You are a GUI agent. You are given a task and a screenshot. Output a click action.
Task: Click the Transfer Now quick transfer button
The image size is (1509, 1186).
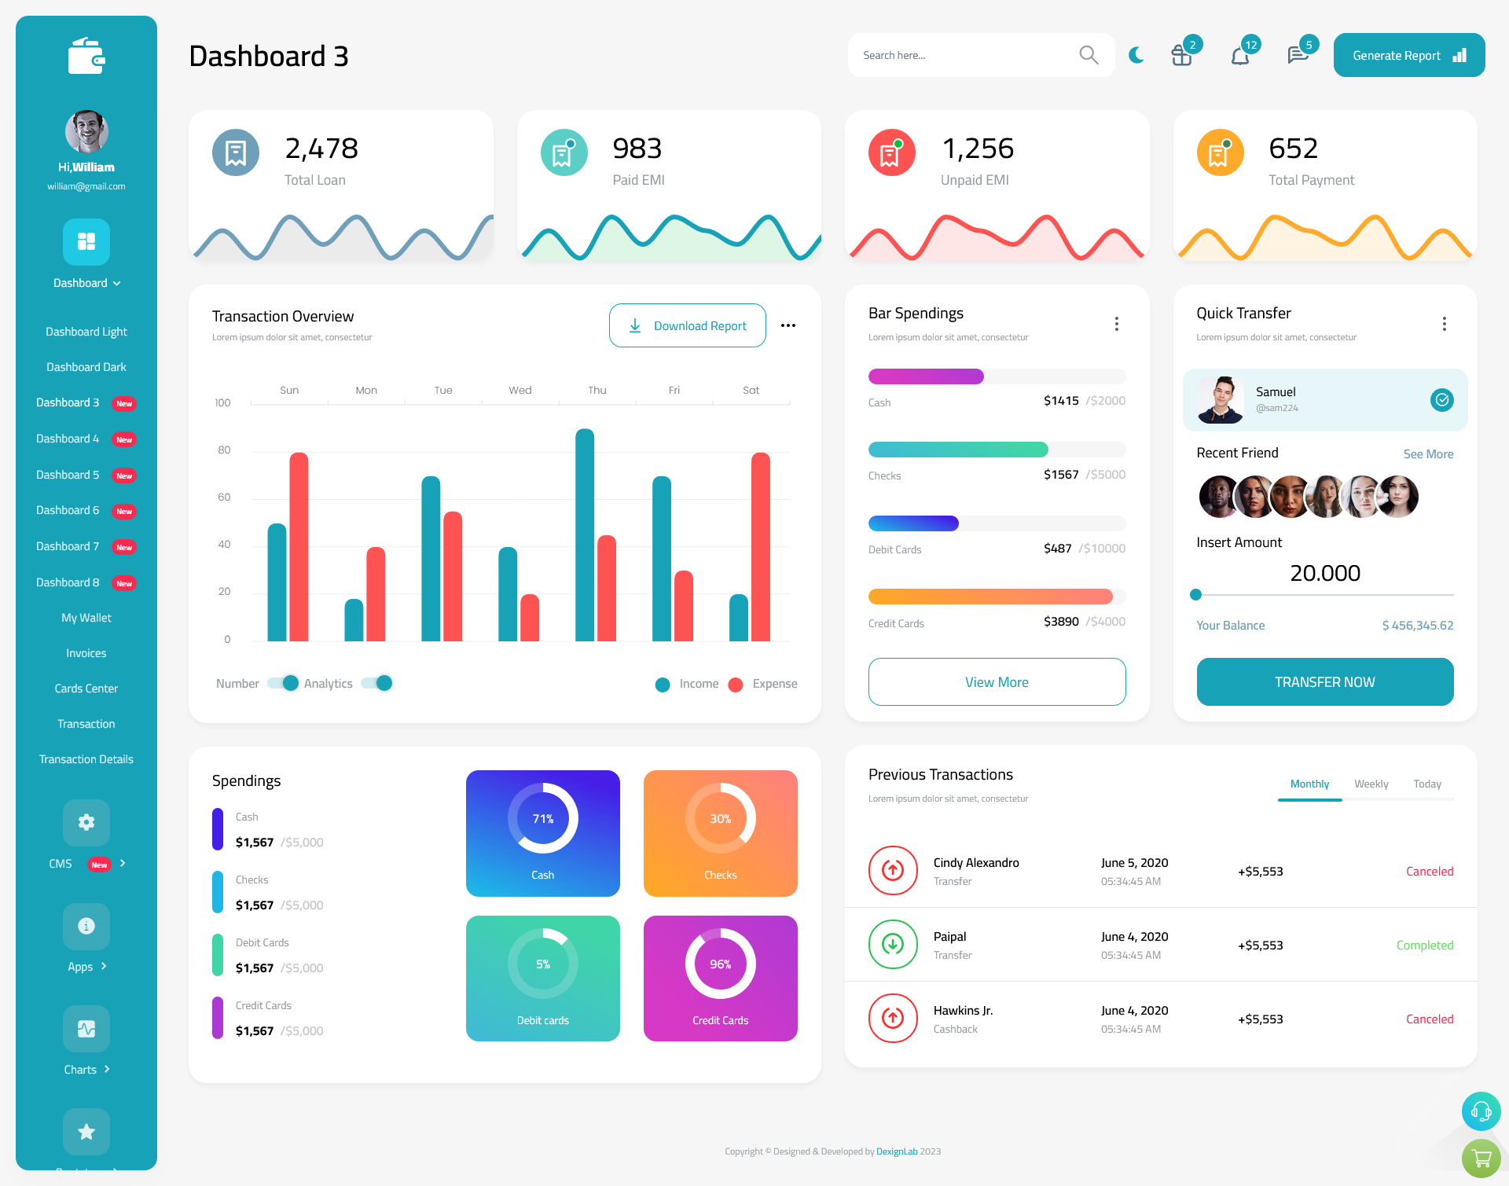tap(1325, 681)
